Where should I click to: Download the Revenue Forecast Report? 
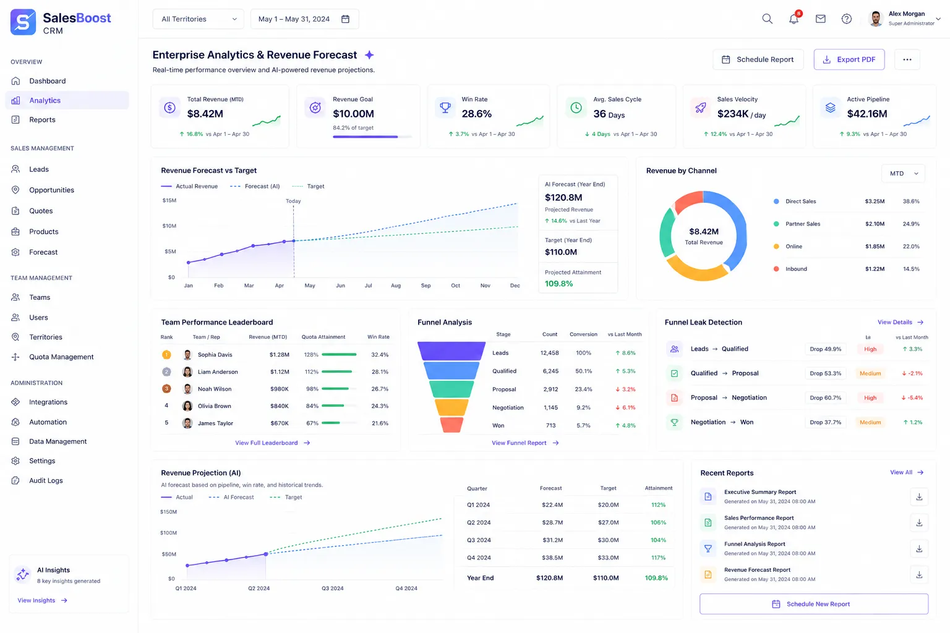pos(919,574)
